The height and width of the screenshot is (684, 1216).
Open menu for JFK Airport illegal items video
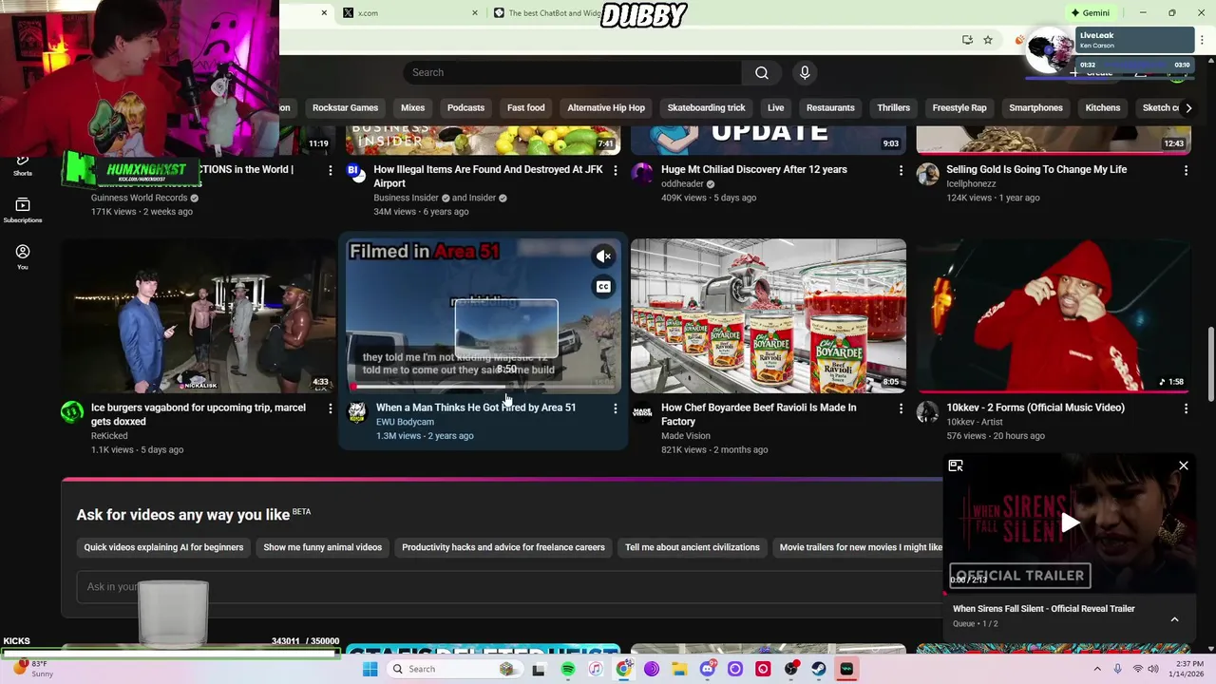(615, 170)
